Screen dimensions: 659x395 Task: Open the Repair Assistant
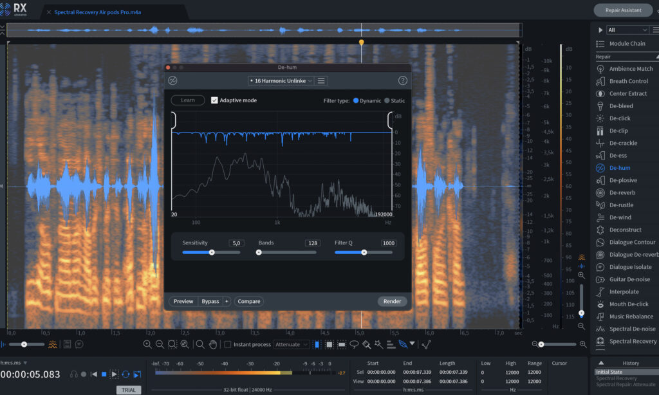[623, 10]
